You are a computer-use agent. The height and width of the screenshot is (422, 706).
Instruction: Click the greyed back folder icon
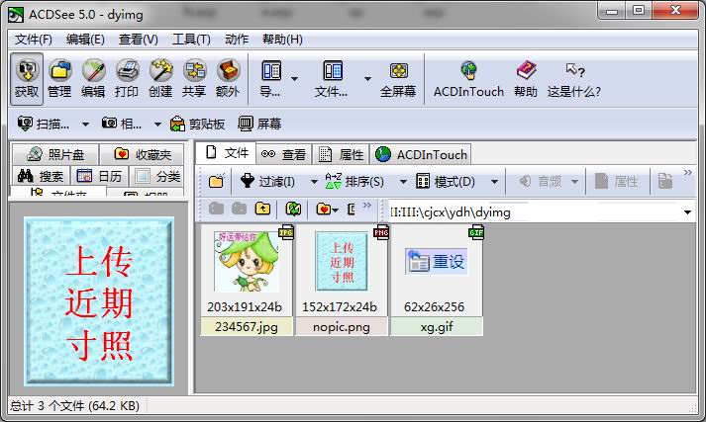216,209
